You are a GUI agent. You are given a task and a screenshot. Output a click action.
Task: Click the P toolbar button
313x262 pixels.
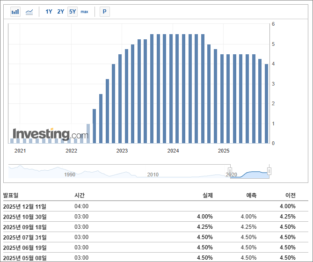(104, 12)
